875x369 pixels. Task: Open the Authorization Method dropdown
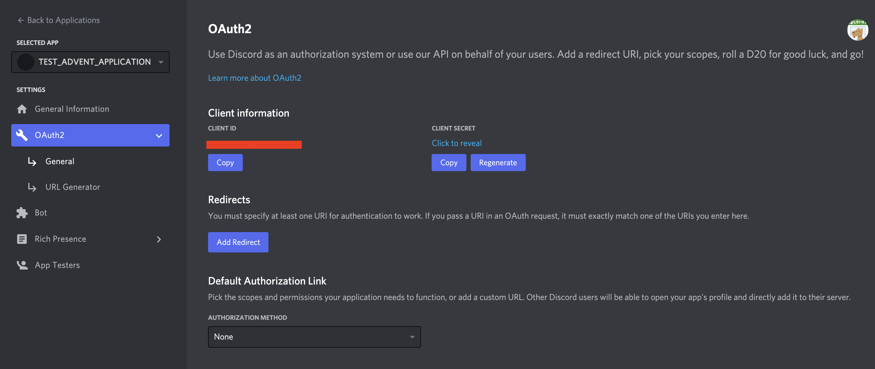[314, 337]
